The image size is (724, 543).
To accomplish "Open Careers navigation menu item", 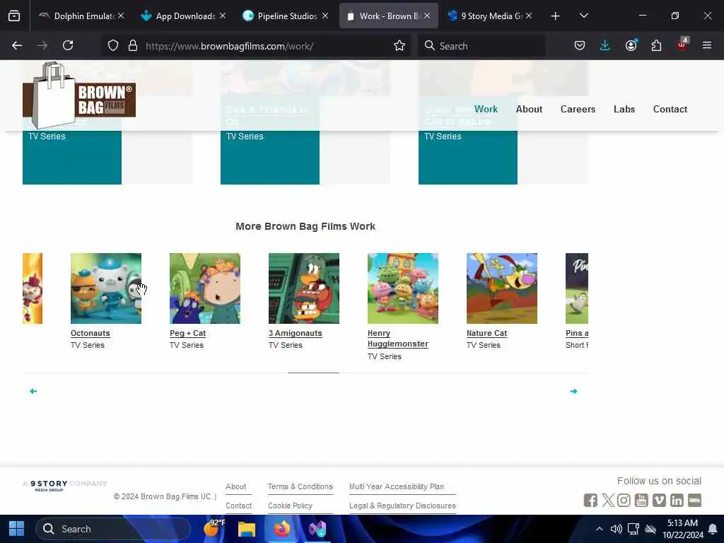I will tap(578, 109).
